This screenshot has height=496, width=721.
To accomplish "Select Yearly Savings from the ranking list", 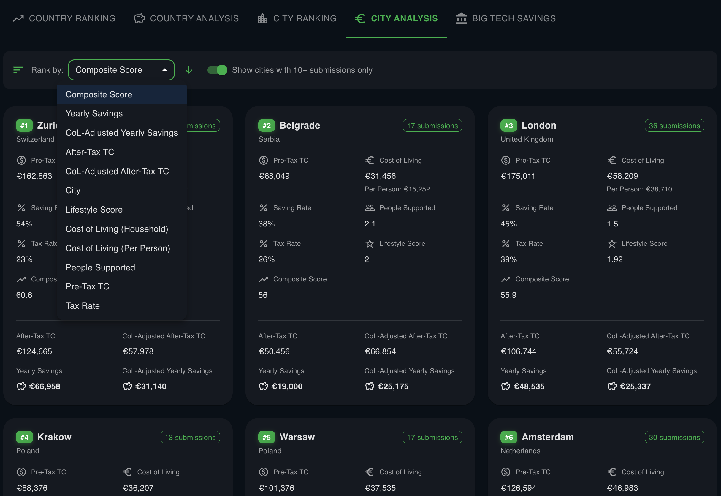I will tap(94, 113).
